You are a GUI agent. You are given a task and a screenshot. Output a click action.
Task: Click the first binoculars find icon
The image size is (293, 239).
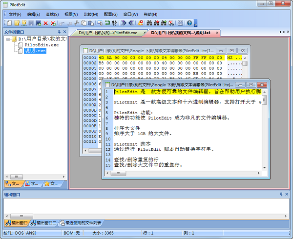pyautogui.click(x=148, y=23)
